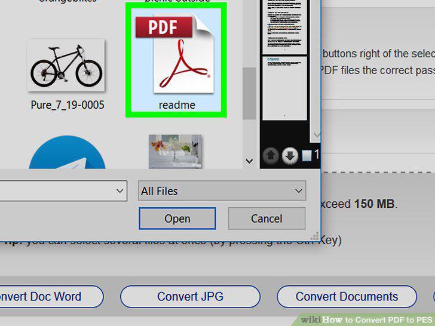Click the Convert Documents link
The height and width of the screenshot is (326, 435).
[347, 296]
